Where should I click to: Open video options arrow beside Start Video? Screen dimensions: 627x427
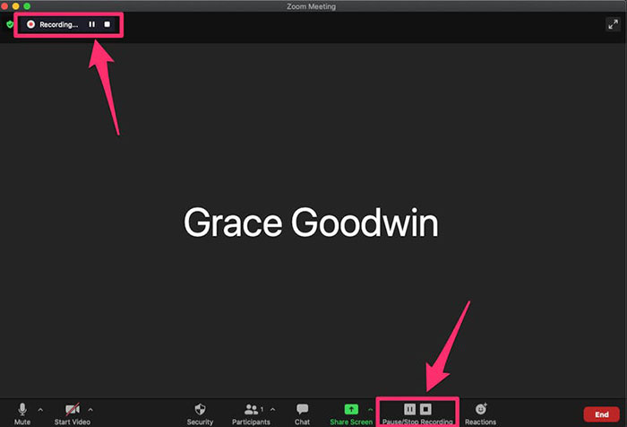[90, 409]
